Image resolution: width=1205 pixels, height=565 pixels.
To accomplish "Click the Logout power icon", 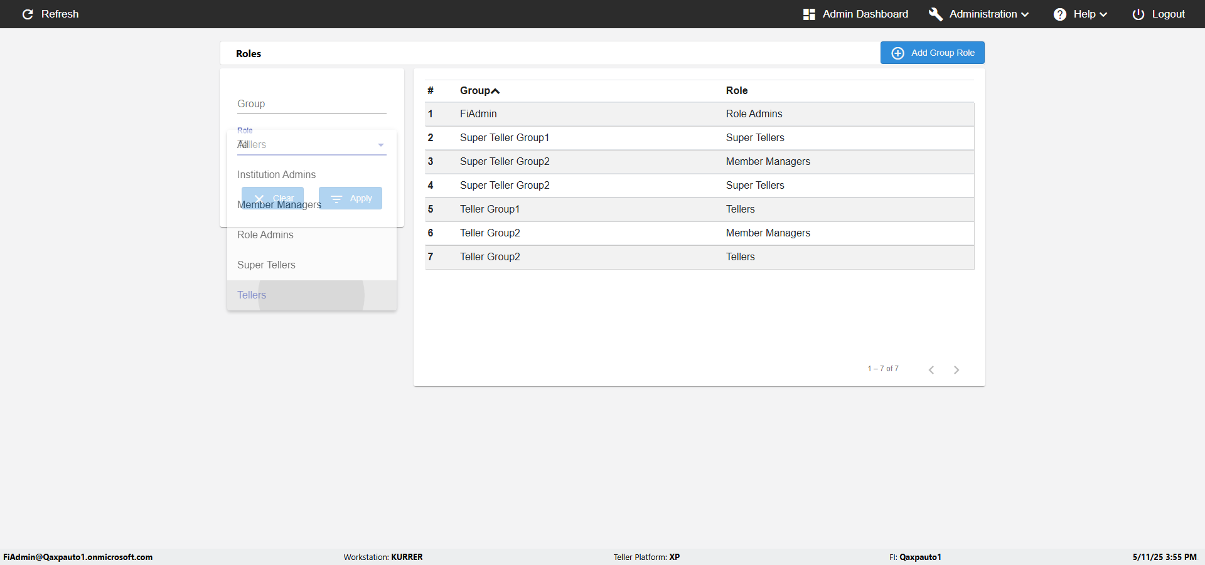I will pos(1138,14).
